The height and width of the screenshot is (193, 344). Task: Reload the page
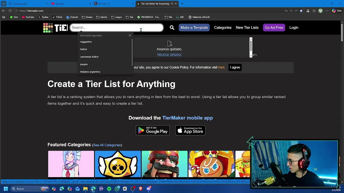pyautogui.click(x=10, y=11)
